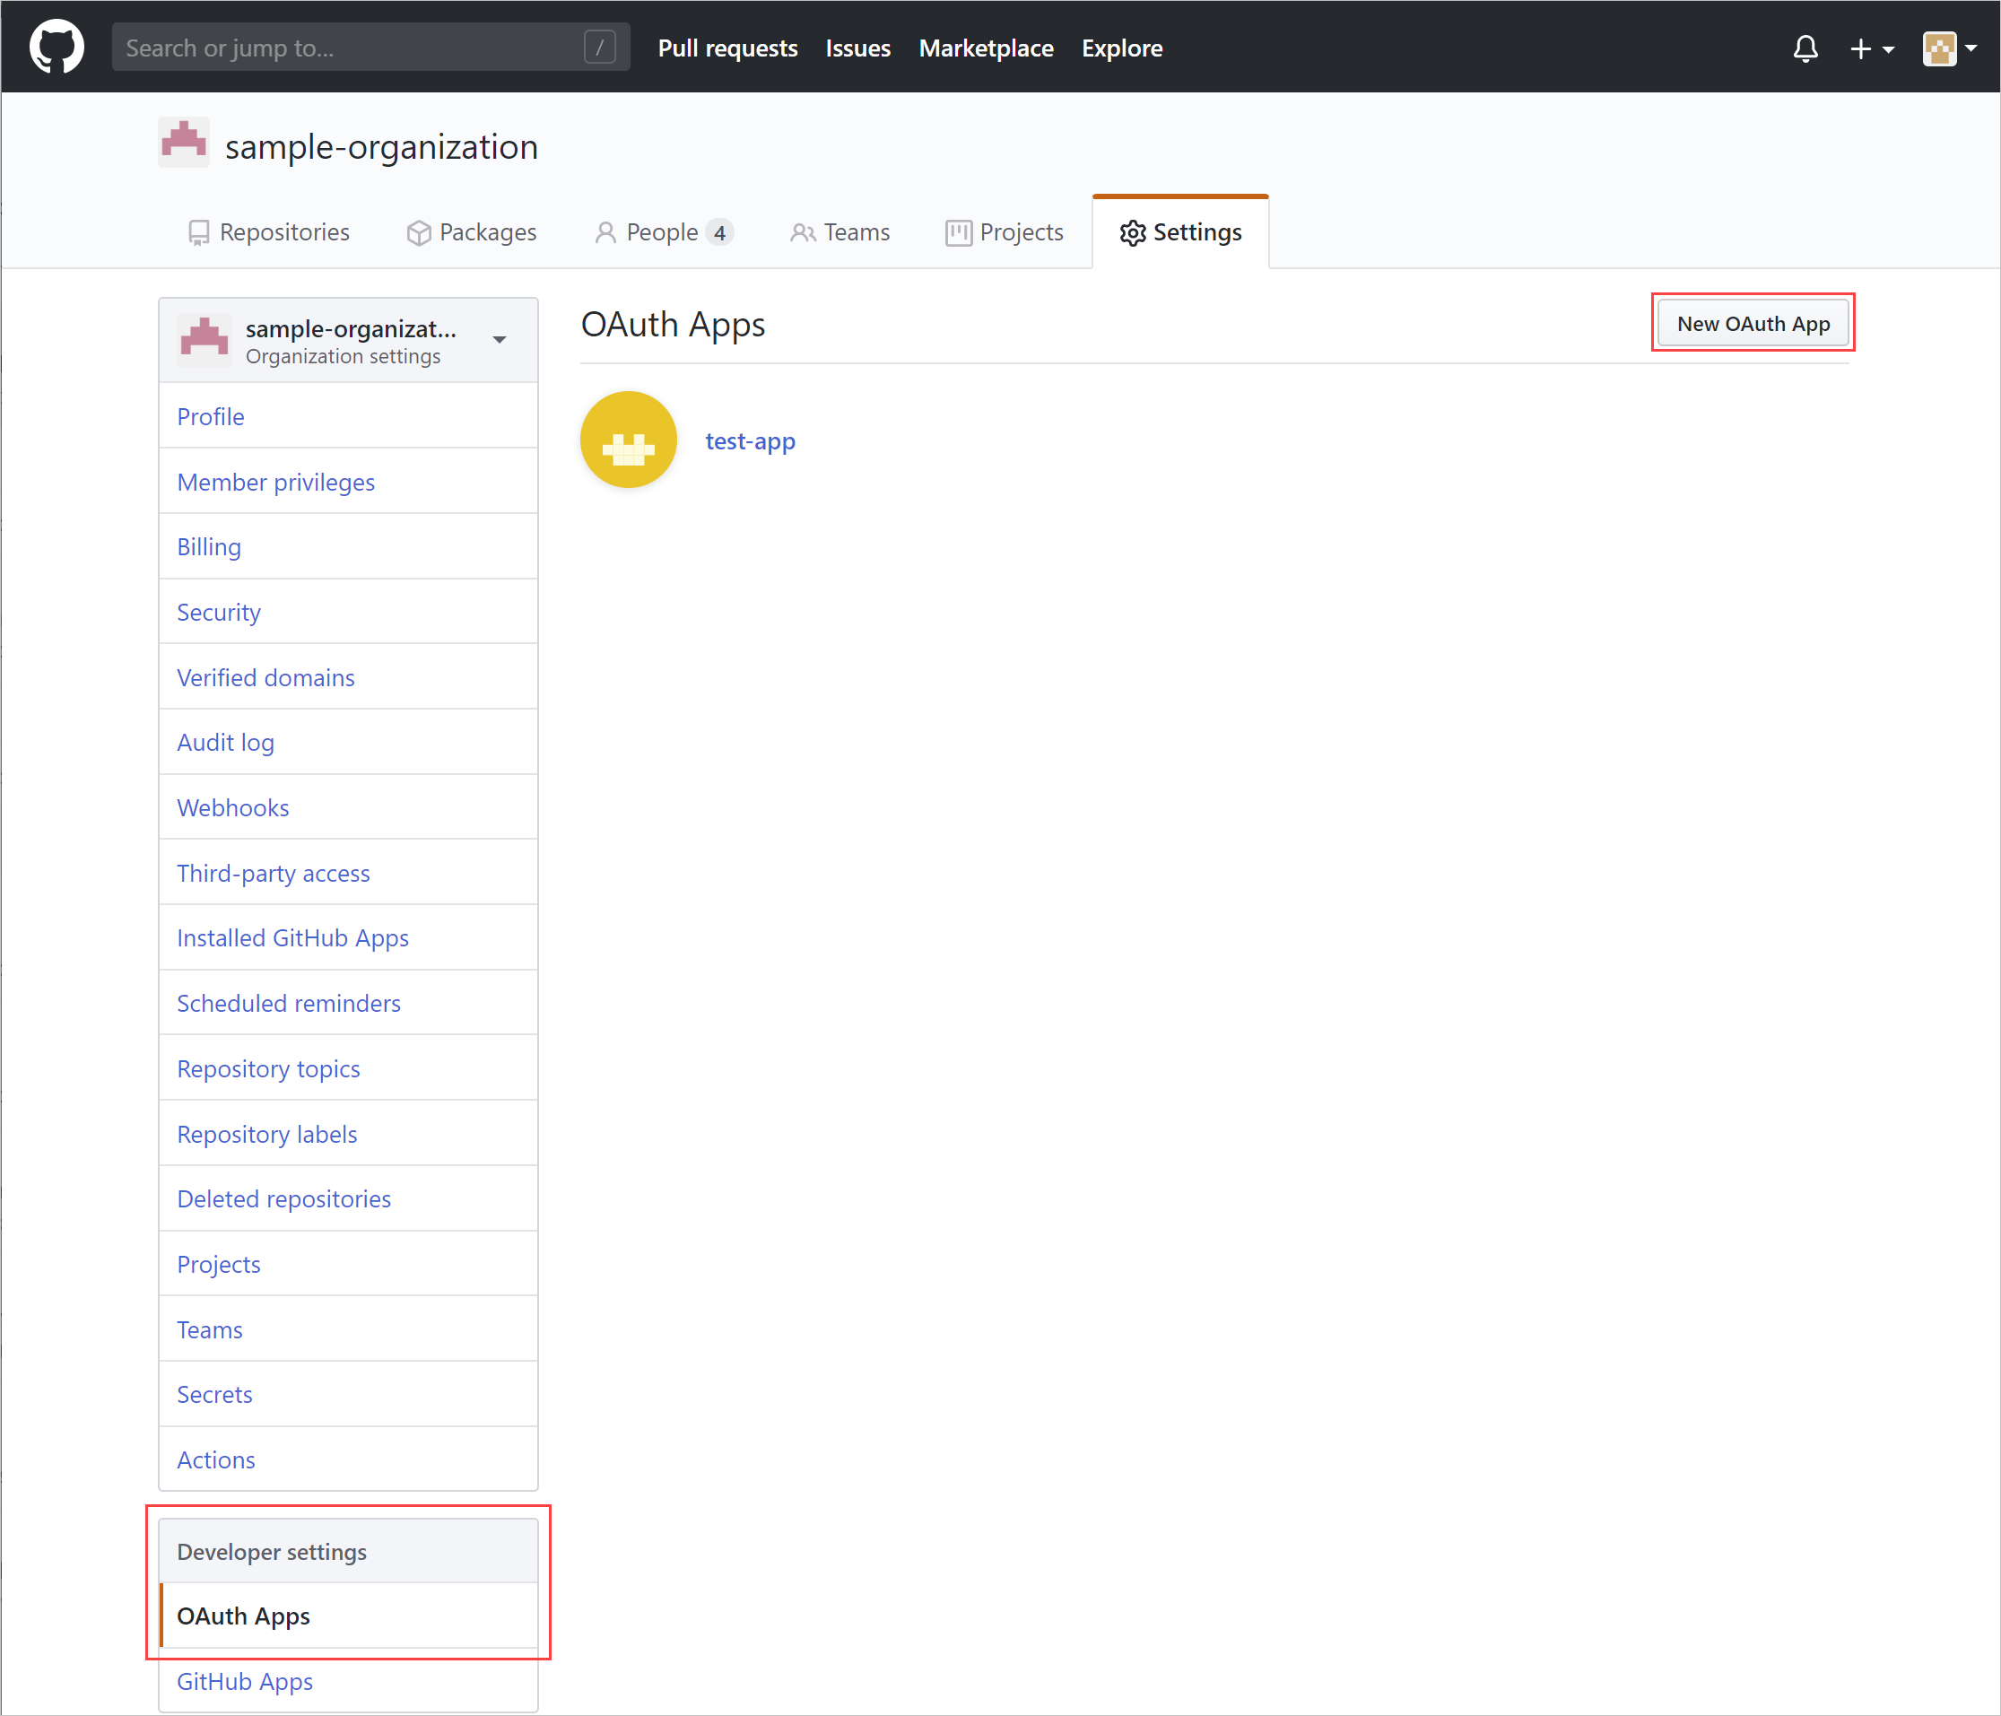Navigate to GitHub Apps settings
This screenshot has width=2001, height=1716.
(247, 1680)
